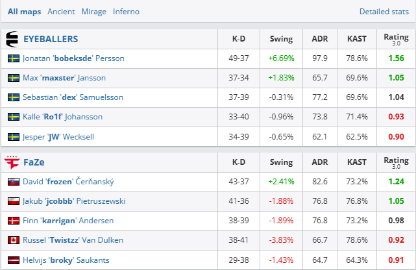The image size is (416, 270).
Task: Switch to the Ancient map tab
Action: (x=61, y=12)
